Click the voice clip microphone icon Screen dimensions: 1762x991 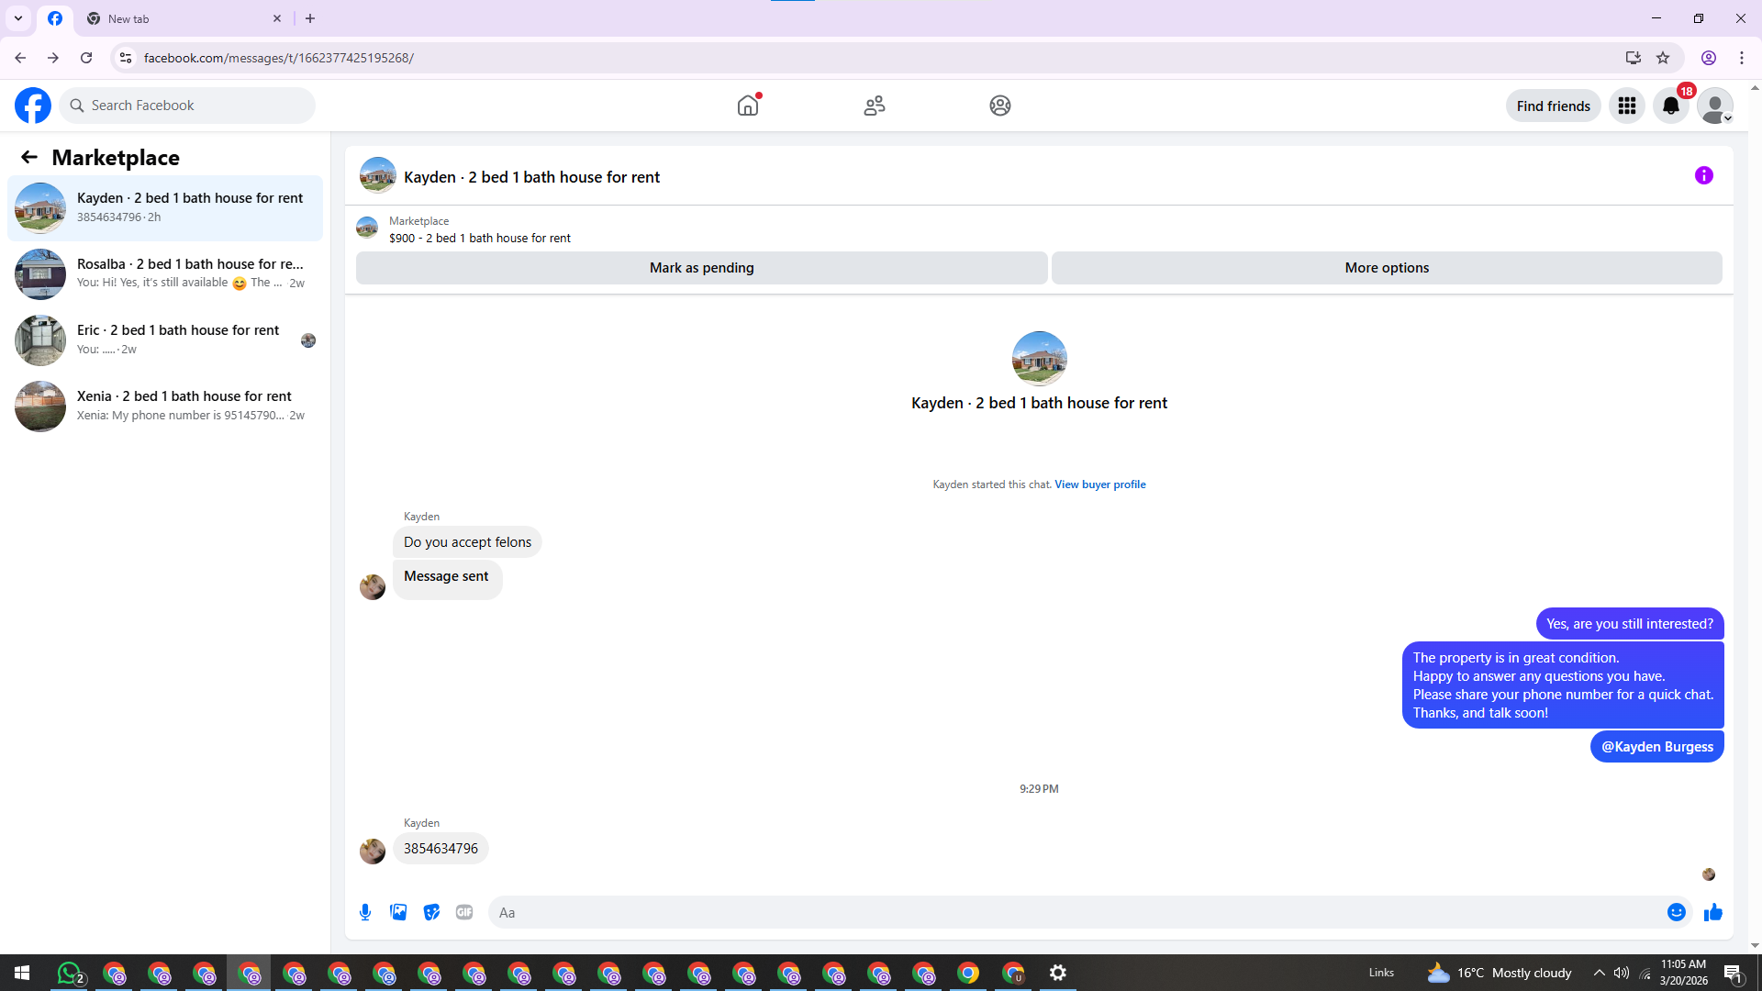click(x=365, y=912)
